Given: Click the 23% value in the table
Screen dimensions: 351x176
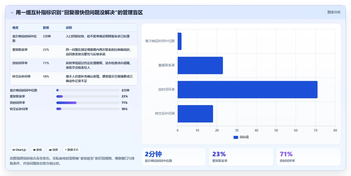Looking at the screenshot, I should click(46, 50).
